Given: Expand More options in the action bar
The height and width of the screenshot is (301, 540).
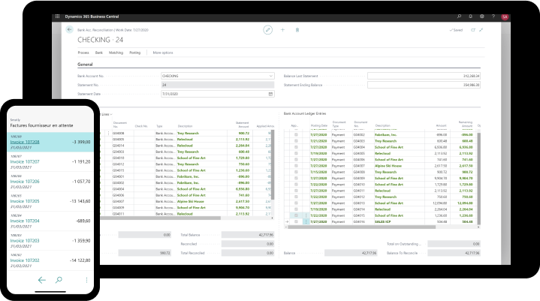Looking at the screenshot, I should click(x=163, y=53).
